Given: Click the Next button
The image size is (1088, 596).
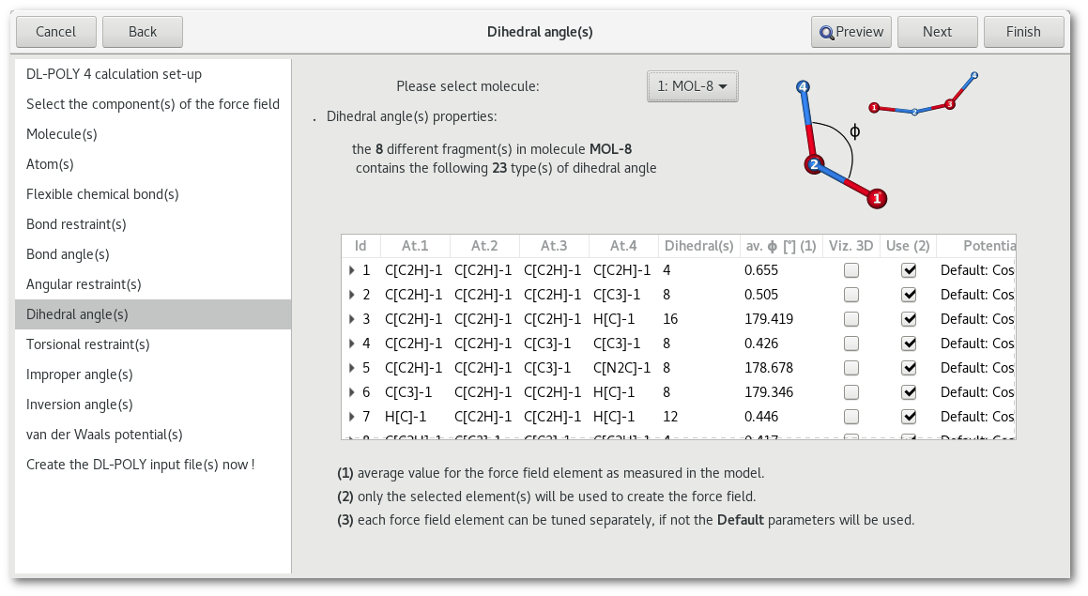Looking at the screenshot, I should click(x=937, y=32).
